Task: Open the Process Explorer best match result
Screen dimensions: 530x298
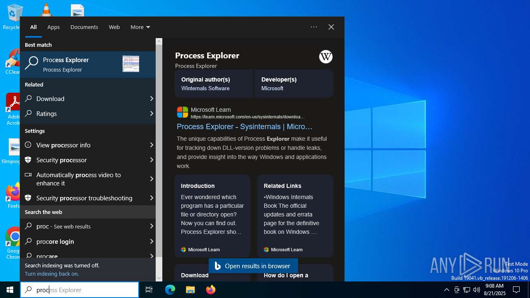Action: coord(88,64)
